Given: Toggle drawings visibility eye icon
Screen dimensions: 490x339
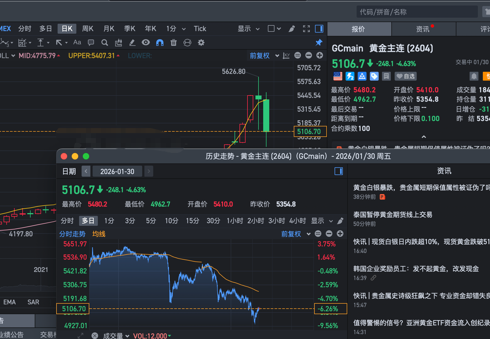Looking at the screenshot, I should 146,43.
